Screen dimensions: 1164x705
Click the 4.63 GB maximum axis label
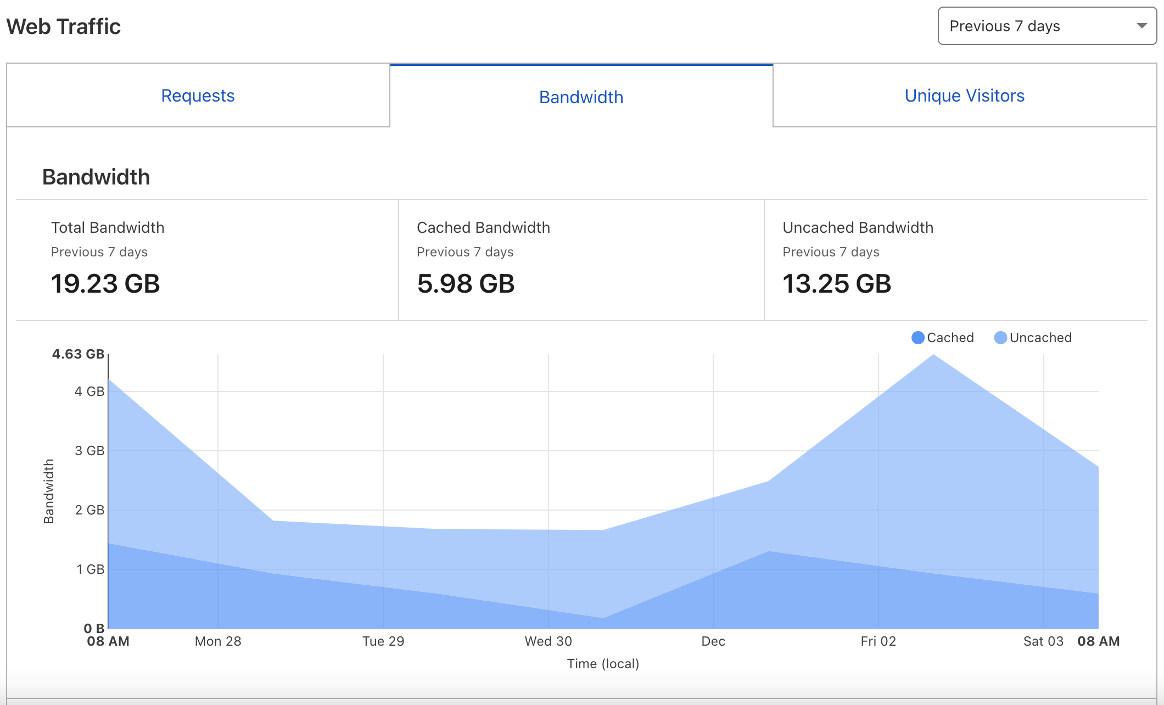click(78, 354)
